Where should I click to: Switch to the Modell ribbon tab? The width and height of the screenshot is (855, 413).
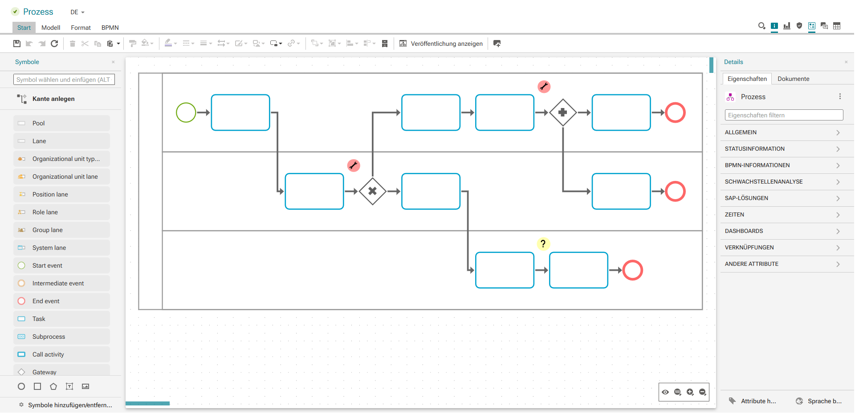coord(51,28)
